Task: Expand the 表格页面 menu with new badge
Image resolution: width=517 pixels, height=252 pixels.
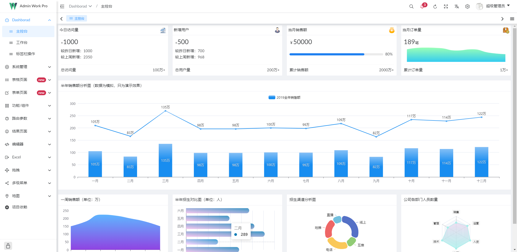Action: point(28,80)
